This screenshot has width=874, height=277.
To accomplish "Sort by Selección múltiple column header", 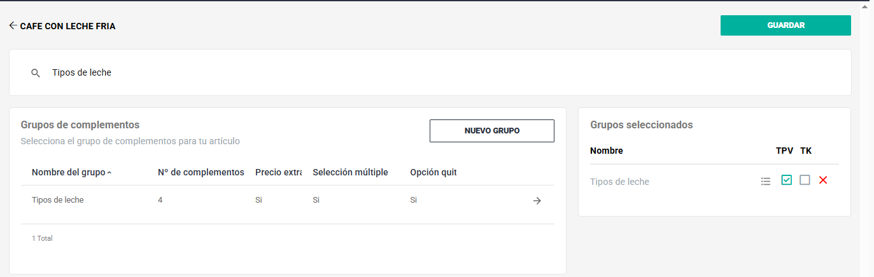I will (350, 172).
